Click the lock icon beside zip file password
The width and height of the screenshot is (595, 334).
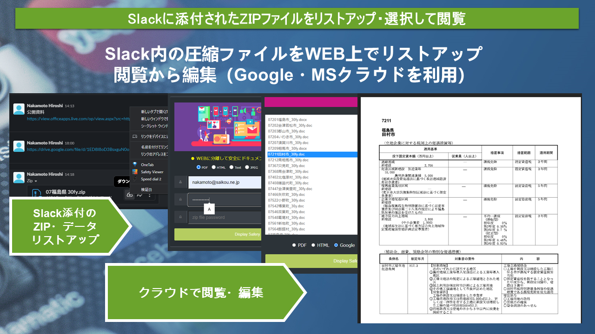[180, 218]
